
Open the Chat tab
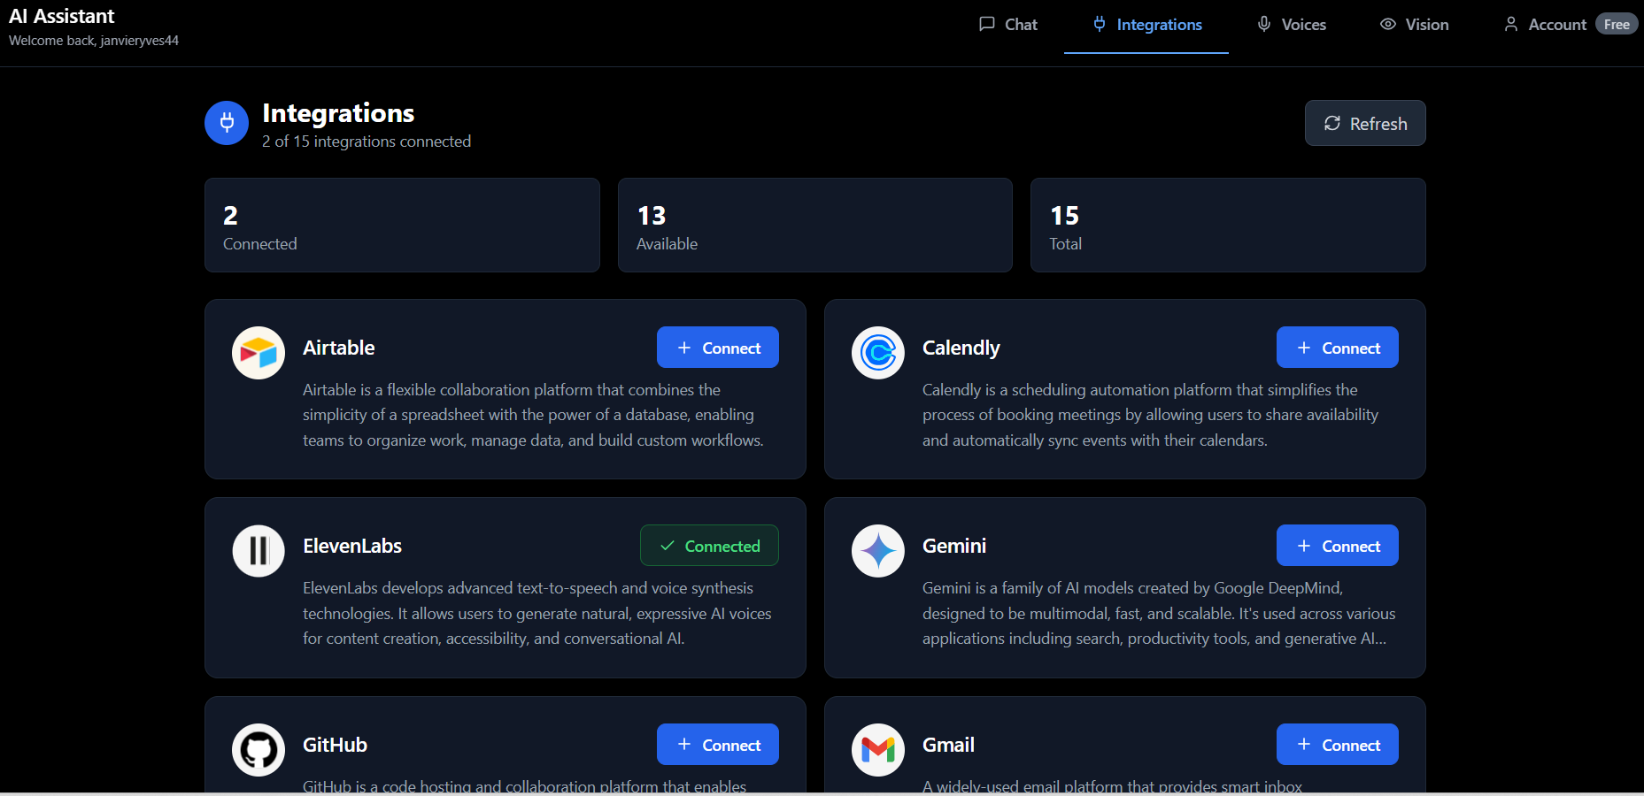1007,25
